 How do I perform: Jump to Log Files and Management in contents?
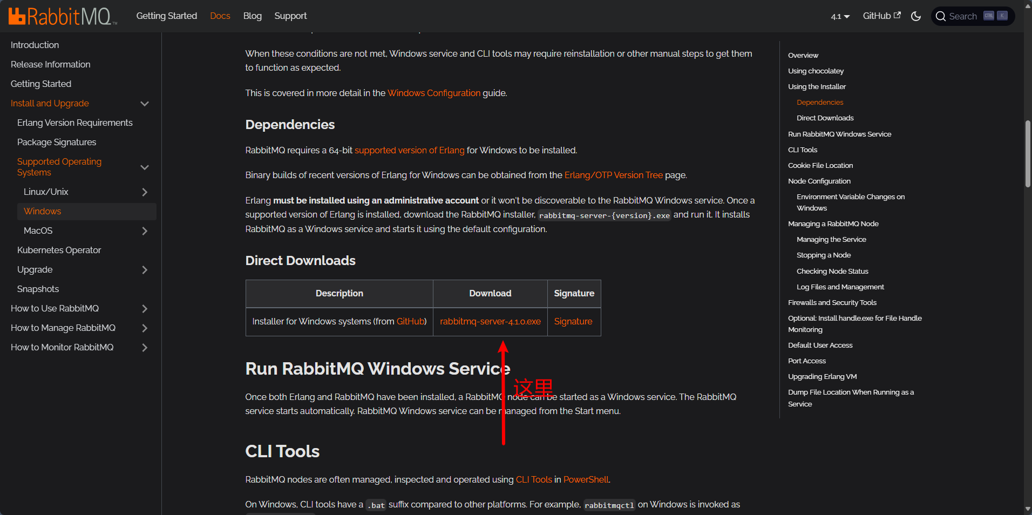pyautogui.click(x=840, y=287)
